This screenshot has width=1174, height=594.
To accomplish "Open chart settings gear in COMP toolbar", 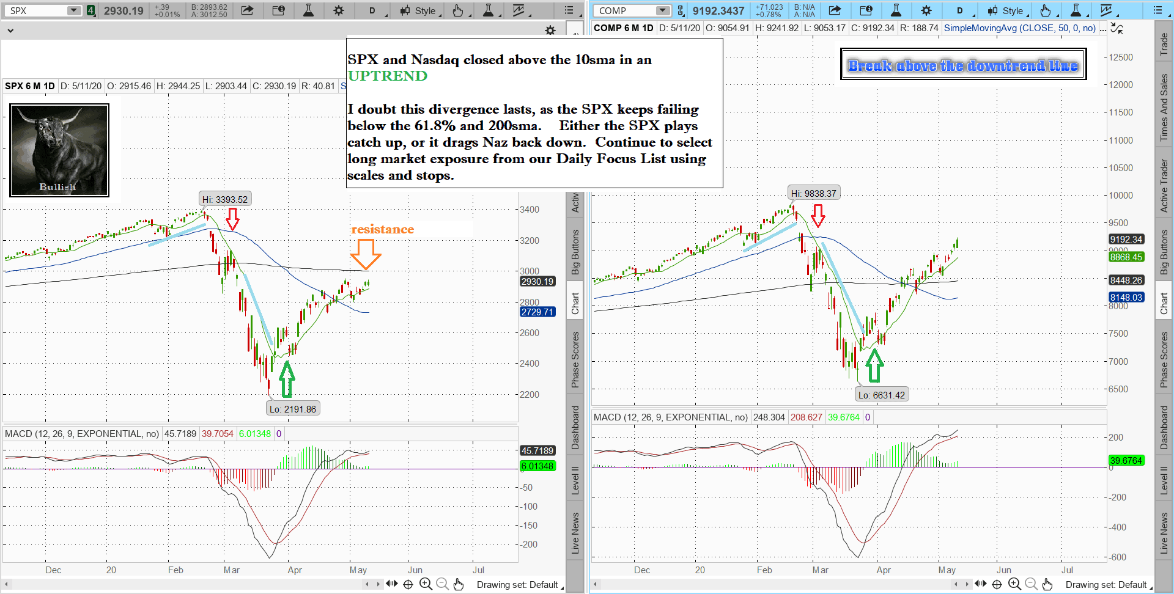I will (926, 10).
